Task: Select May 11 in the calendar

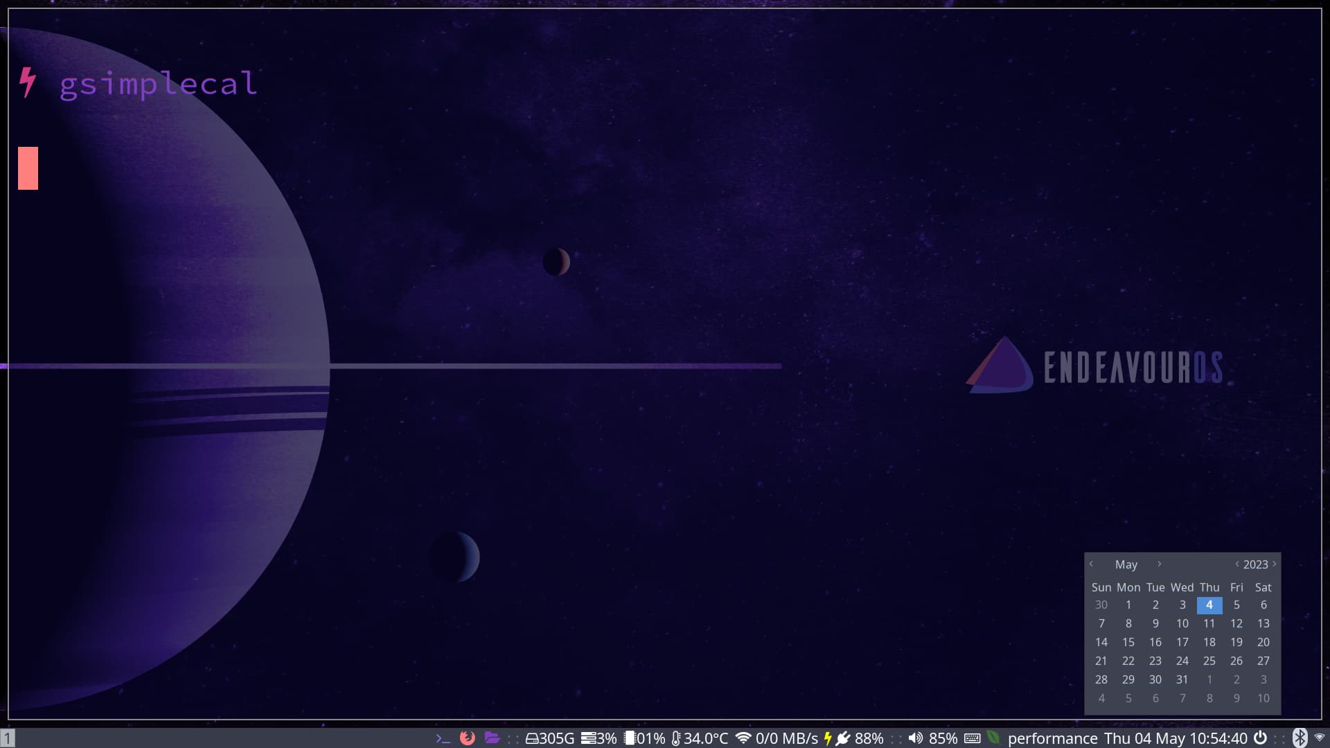Action: [x=1209, y=623]
